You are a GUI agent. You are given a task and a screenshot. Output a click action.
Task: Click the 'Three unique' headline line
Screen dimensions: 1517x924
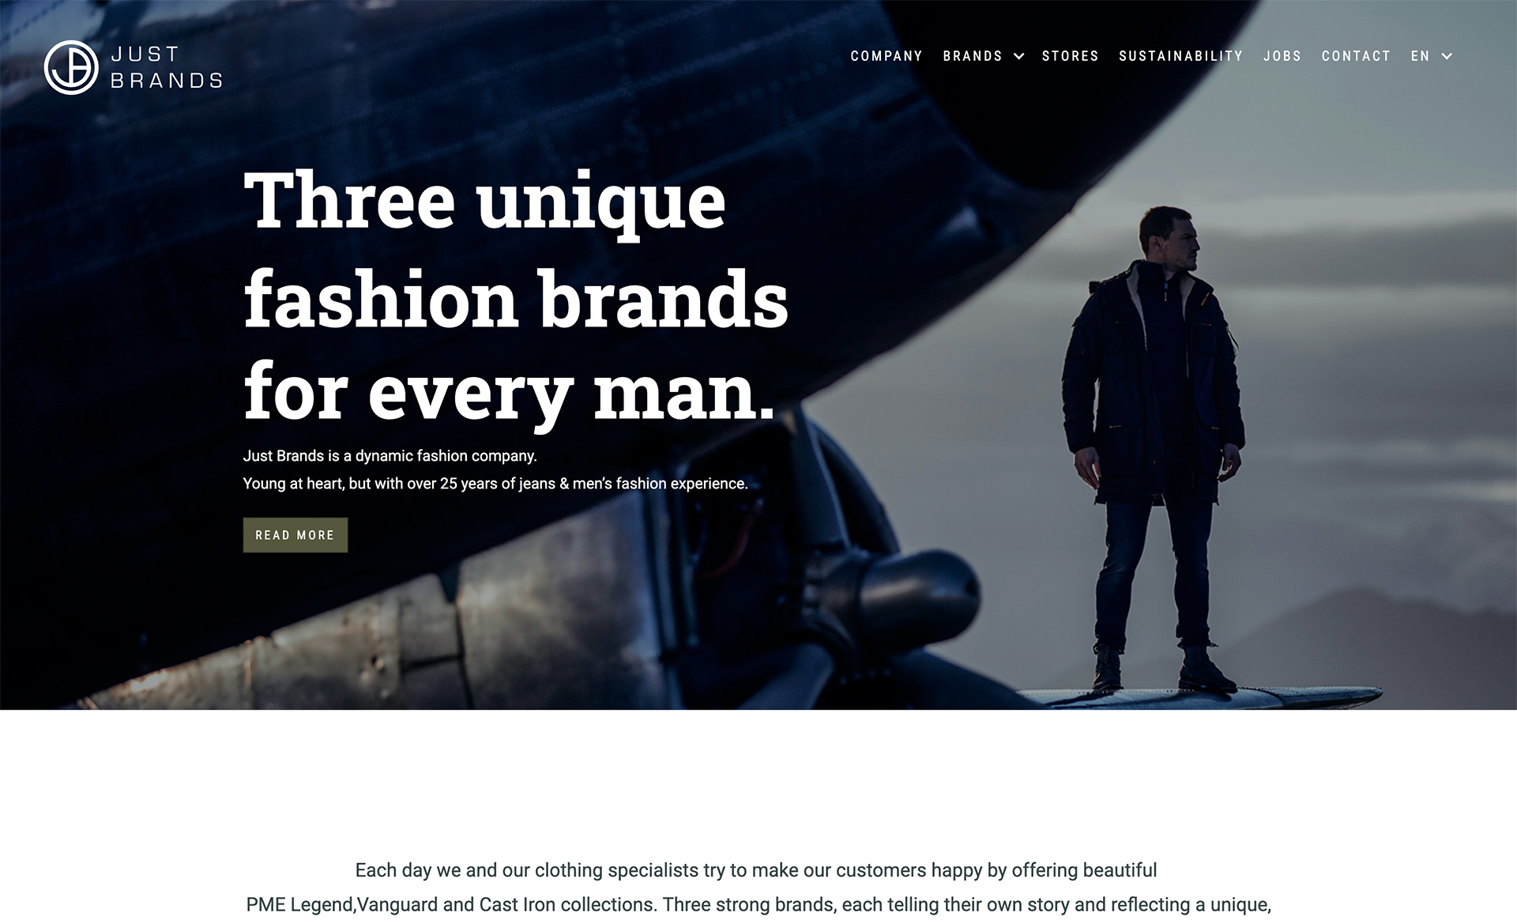tap(484, 202)
